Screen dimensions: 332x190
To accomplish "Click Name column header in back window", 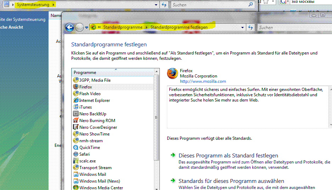I will [x=56, y=16].
